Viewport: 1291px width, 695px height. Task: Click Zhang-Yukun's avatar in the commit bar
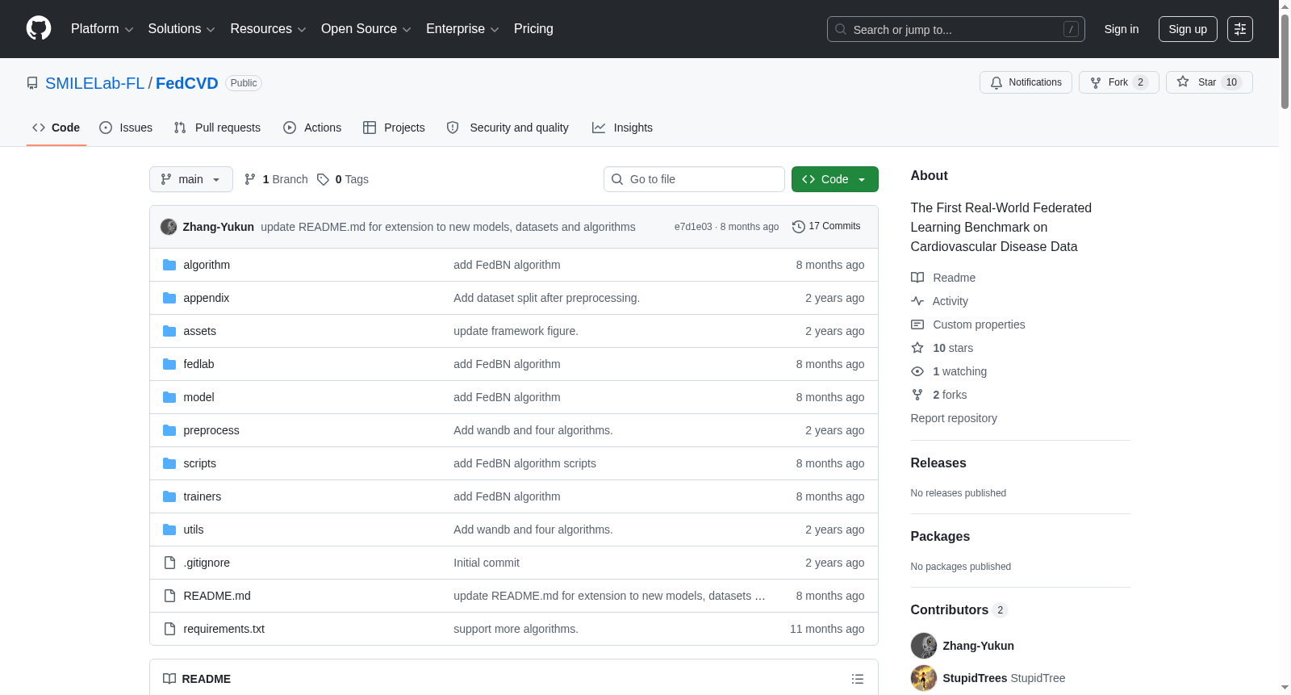pyautogui.click(x=169, y=227)
